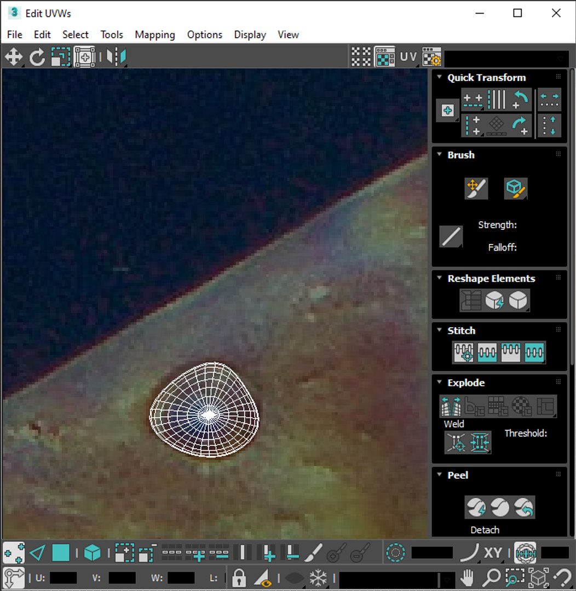Click the Pan view hand icon
Image resolution: width=576 pixels, height=591 pixels.
pos(468,577)
